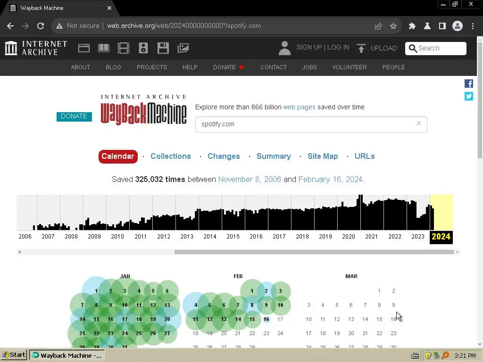The image size is (483, 362).
Task: Click the teal DONATE button
Action: [74, 116]
